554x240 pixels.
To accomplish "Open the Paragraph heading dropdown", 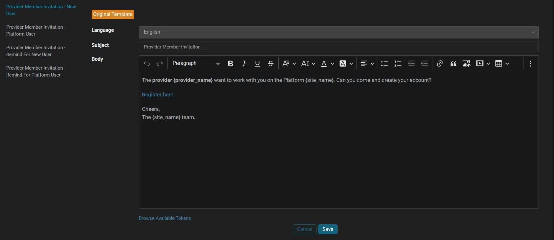I will point(196,64).
